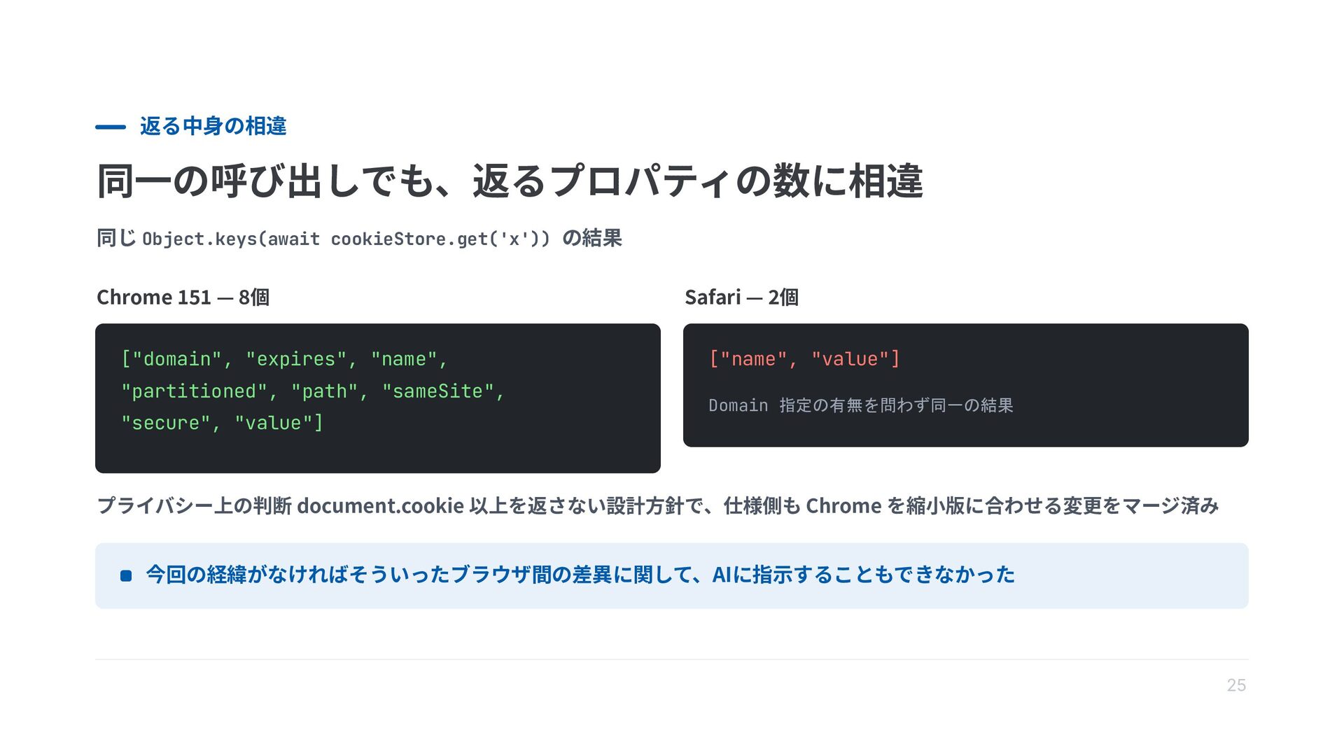Click the blue callout about AIに指示する

(672, 575)
